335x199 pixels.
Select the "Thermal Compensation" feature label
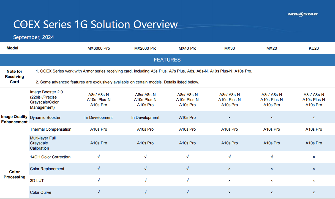click(x=51, y=129)
